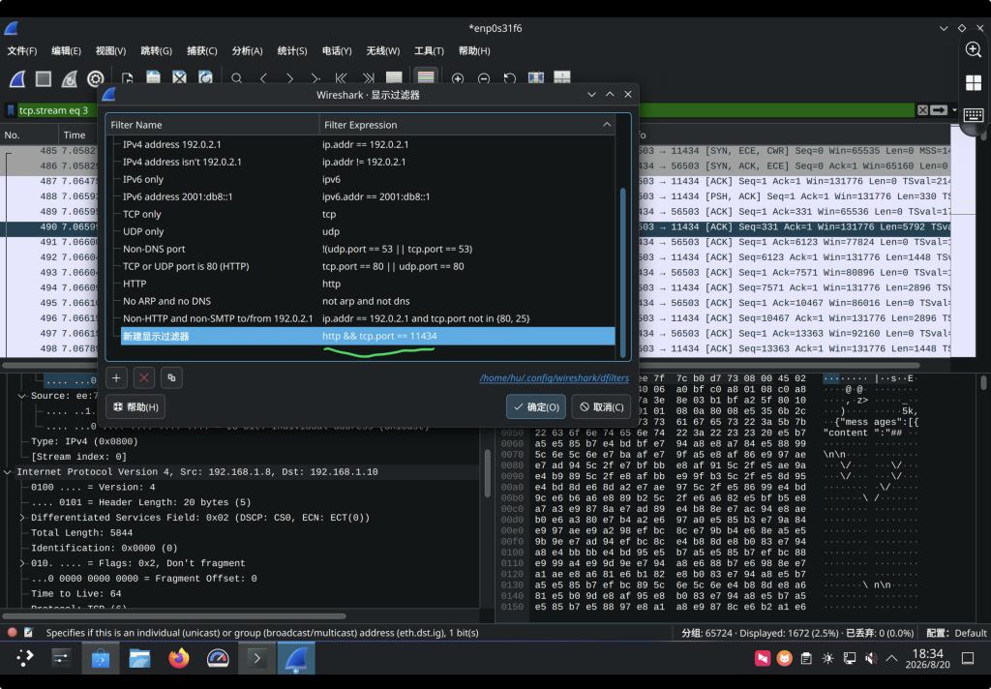
Task: Open Firefox from the taskbar
Action: click(x=179, y=659)
